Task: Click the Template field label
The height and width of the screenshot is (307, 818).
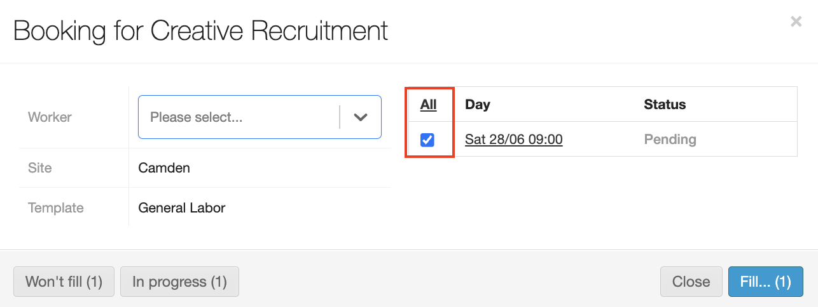Action: 55,207
